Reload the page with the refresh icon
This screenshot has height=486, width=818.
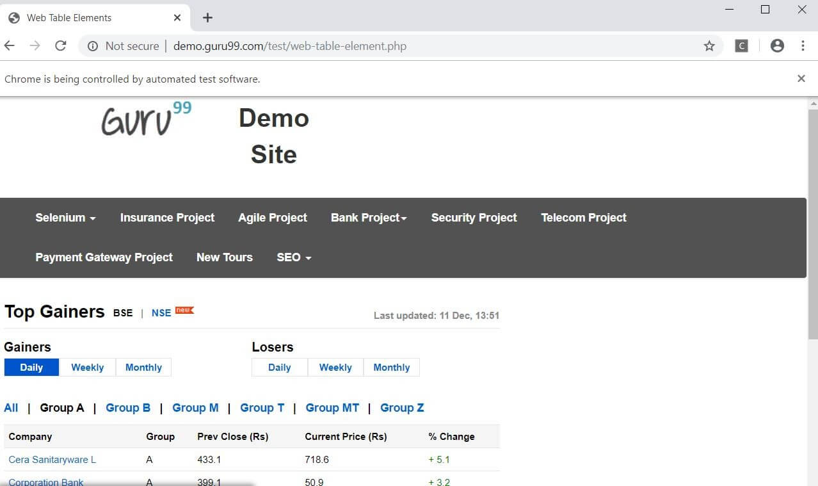click(61, 45)
